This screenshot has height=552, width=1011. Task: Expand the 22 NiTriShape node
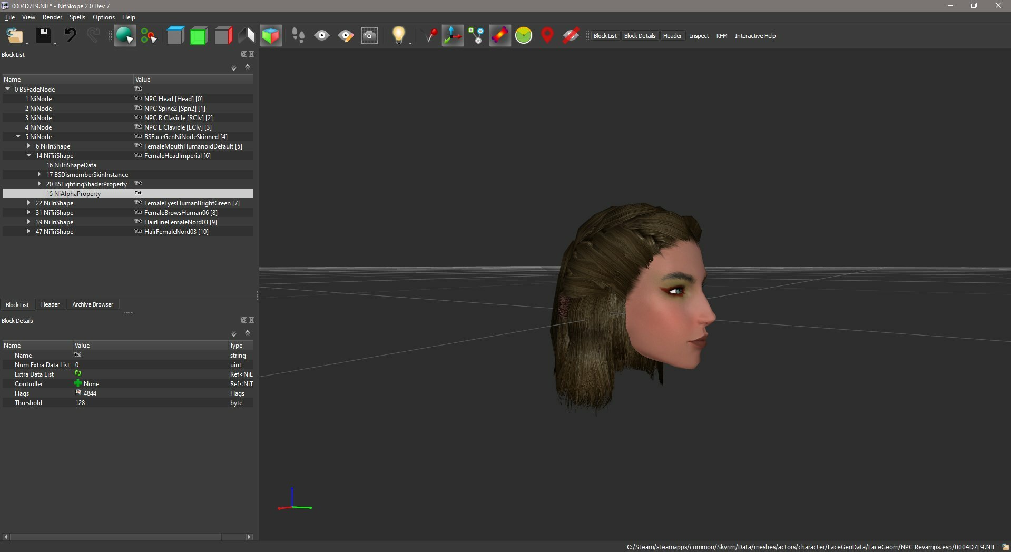pyautogui.click(x=29, y=203)
